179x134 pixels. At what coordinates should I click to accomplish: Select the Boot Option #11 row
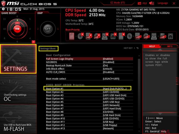click(90, 122)
